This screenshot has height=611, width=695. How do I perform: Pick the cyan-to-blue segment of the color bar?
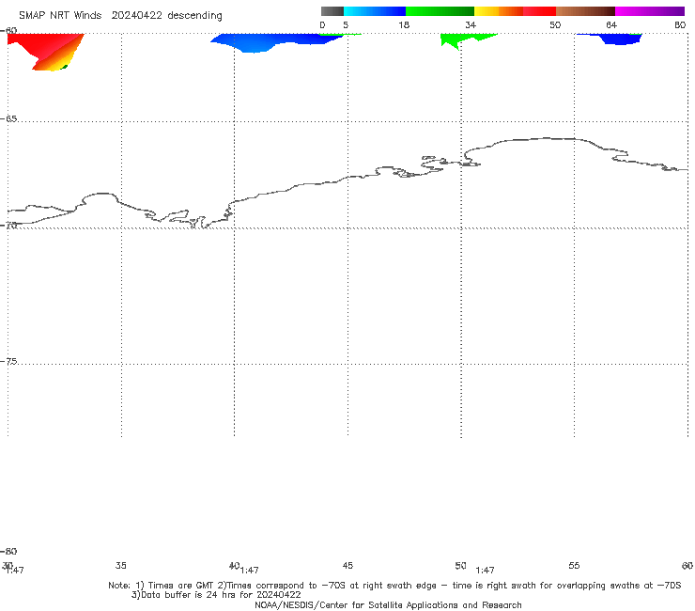pos(375,11)
